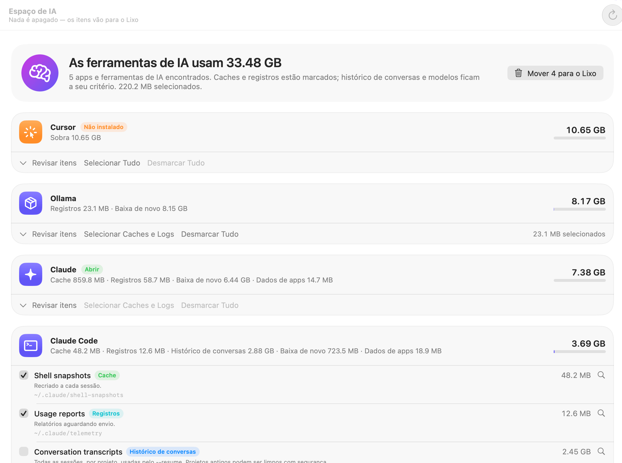This screenshot has height=463, width=622.
Task: Click the Claude Code 3.69 GB size bar
Action: coord(579,352)
